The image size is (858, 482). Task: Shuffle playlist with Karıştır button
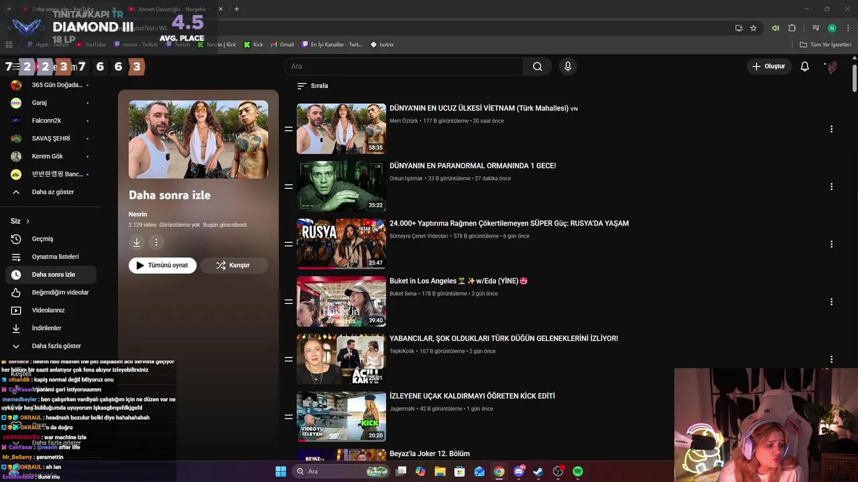click(x=233, y=265)
